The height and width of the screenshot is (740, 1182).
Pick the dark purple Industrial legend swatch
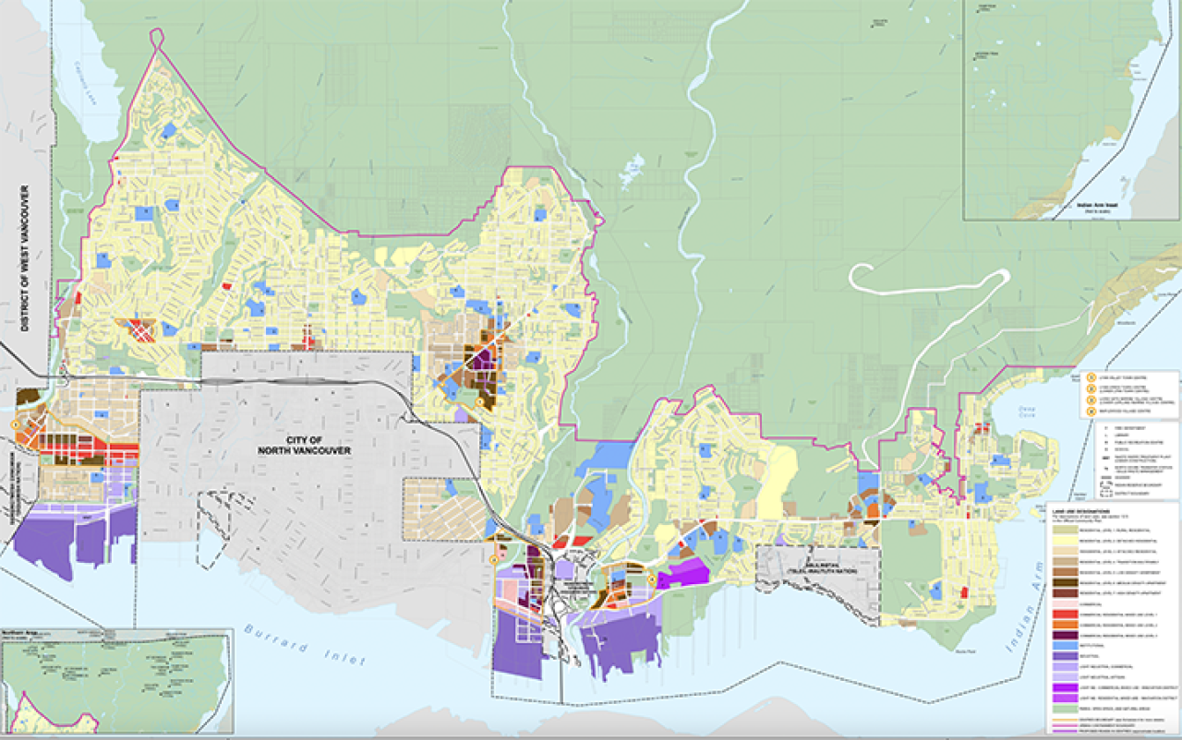pos(1067,656)
